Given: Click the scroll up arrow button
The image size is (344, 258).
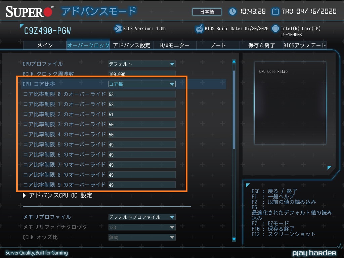Looking at the screenshot, I should click(234, 62).
